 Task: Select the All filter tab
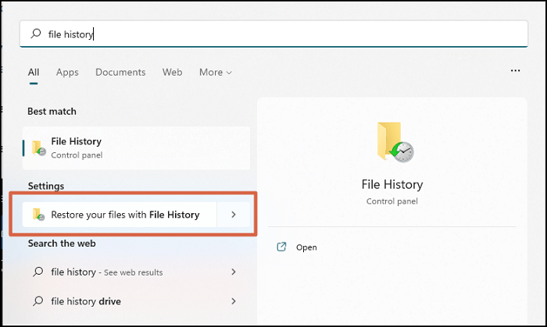click(34, 73)
